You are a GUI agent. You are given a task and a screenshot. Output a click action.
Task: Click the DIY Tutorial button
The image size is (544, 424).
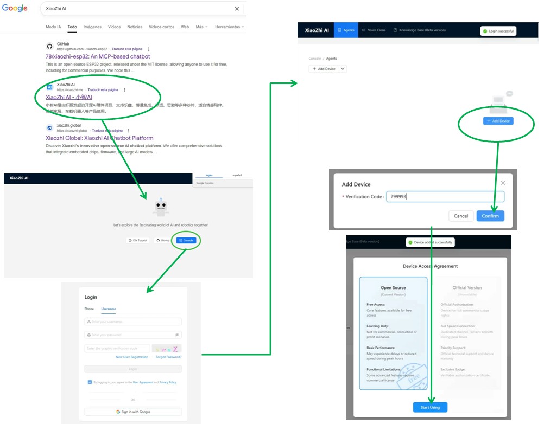138,240
